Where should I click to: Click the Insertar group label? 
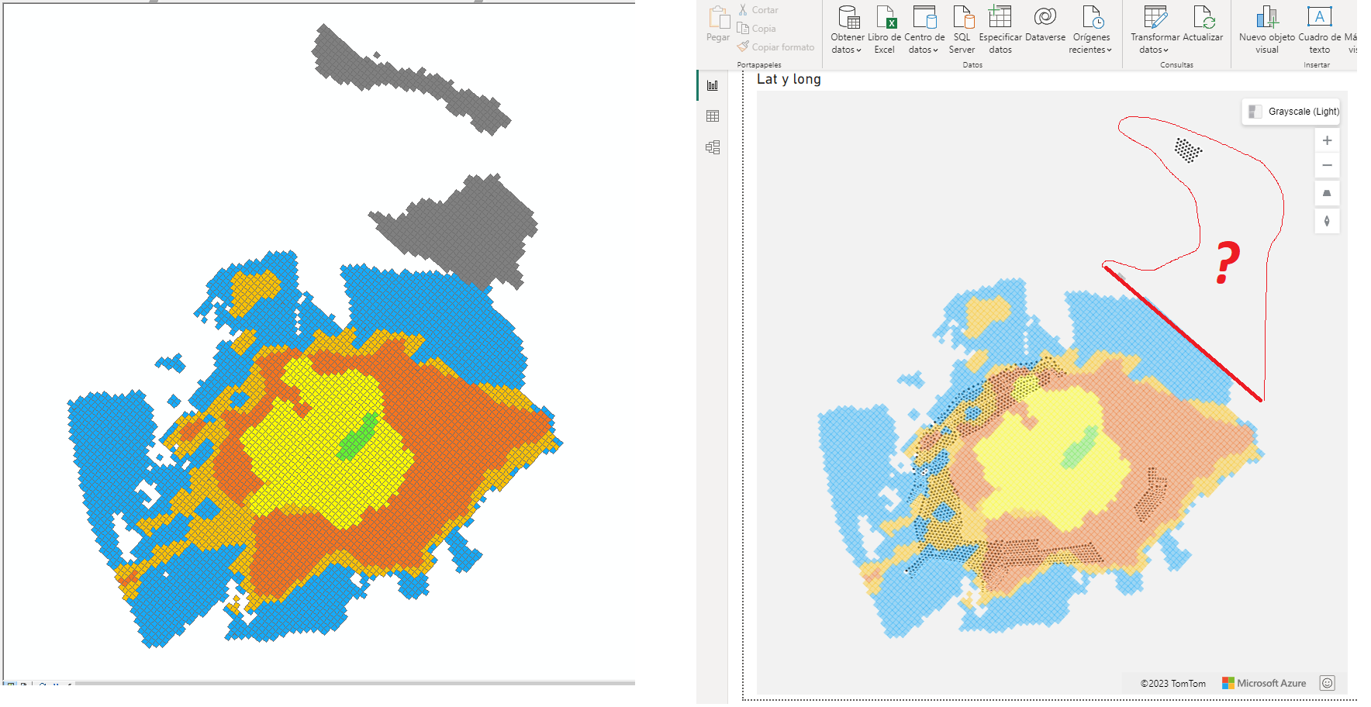tap(1317, 65)
